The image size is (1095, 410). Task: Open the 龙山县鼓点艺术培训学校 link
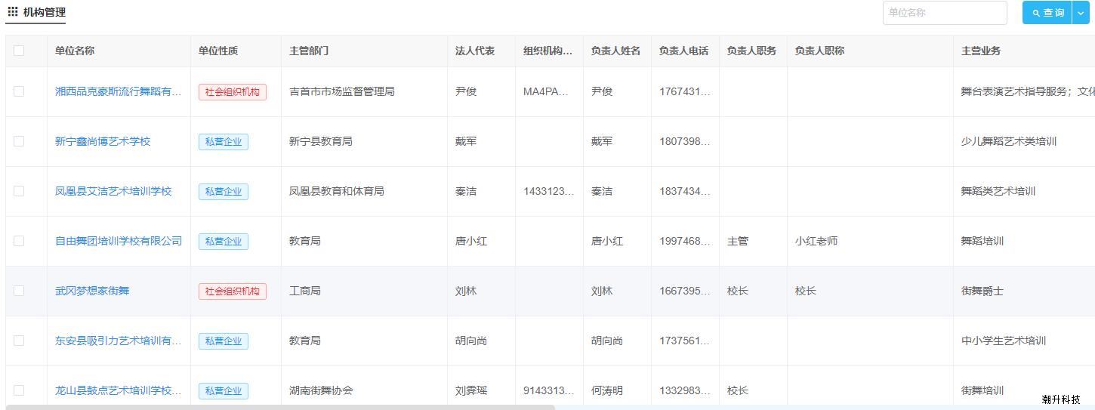[119, 390]
